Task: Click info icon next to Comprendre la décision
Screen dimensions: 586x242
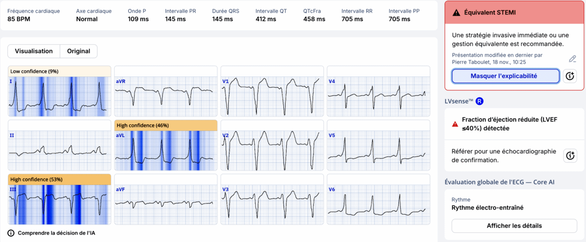Action: (x=11, y=233)
